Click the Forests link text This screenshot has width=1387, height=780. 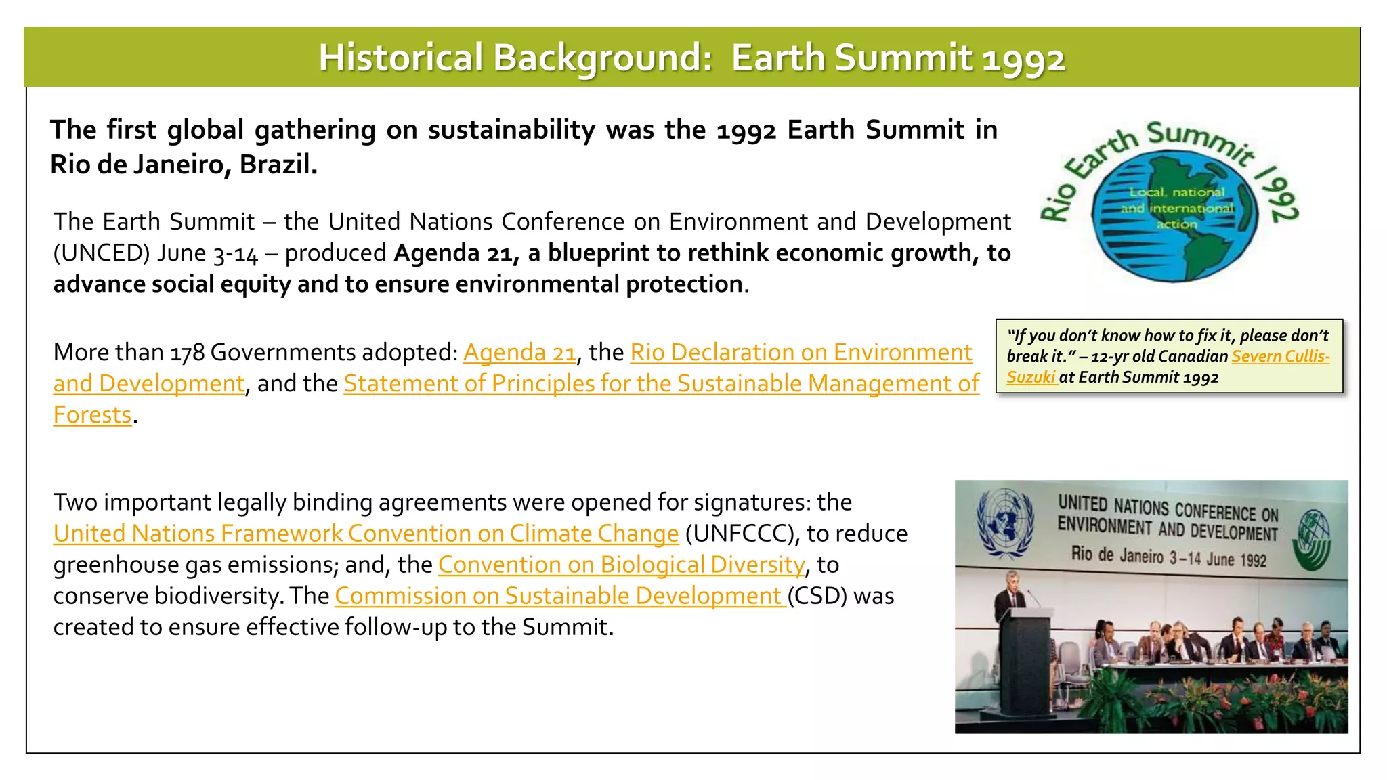coord(92,415)
